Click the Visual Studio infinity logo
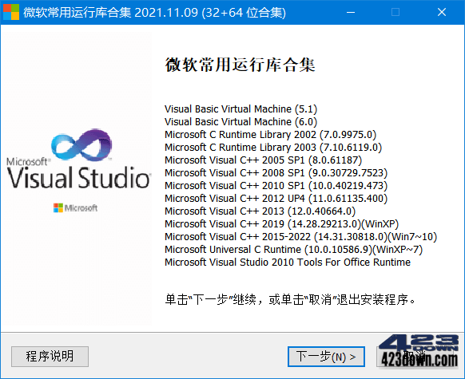The image size is (465, 379). tap(81, 145)
